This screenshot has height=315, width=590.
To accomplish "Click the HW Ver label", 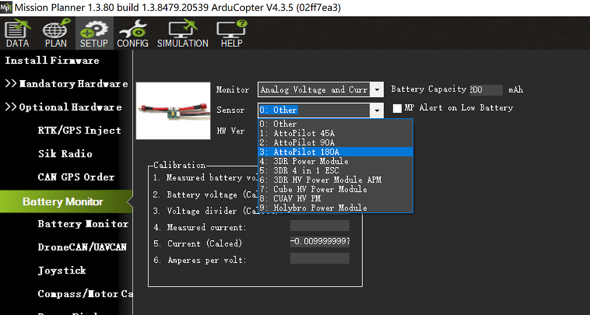I will pos(230,131).
